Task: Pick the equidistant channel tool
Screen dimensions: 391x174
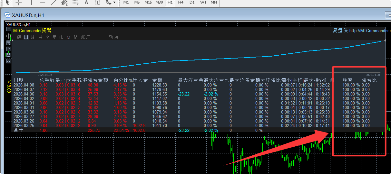Action: point(64,3)
